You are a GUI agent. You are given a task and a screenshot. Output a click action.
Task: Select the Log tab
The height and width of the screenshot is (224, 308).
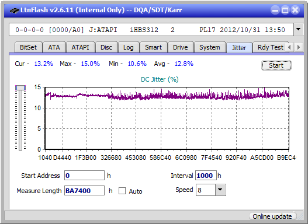coord(128,47)
